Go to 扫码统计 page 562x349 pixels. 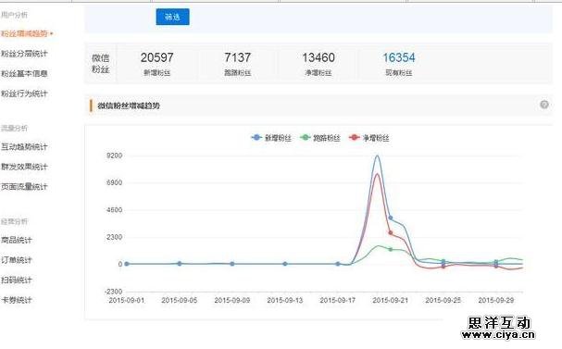tap(17, 280)
